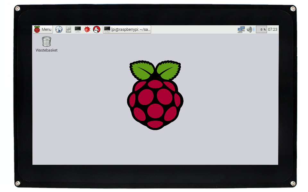The image size is (308, 192).
Task: Click empty panel space left of network icon
Action: pyautogui.click(x=193, y=29)
